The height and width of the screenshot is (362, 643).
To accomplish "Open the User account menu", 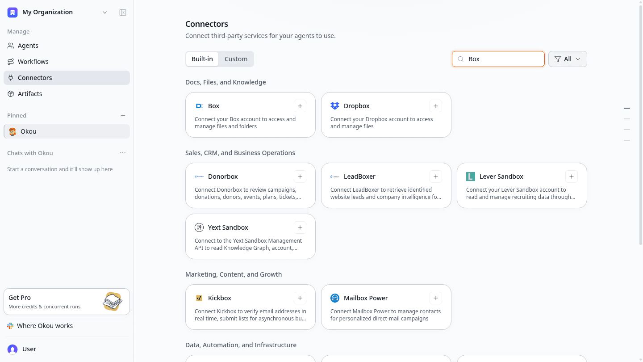I will coord(67,349).
